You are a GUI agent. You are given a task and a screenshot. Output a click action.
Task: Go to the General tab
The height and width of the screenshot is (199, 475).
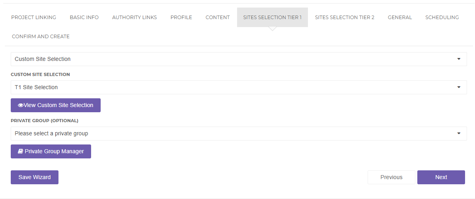point(400,18)
